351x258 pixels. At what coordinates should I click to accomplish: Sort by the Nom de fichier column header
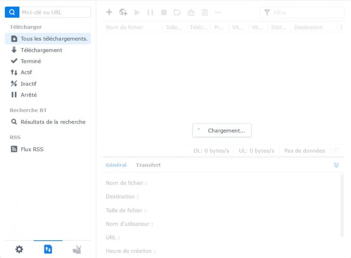pyautogui.click(x=132, y=27)
